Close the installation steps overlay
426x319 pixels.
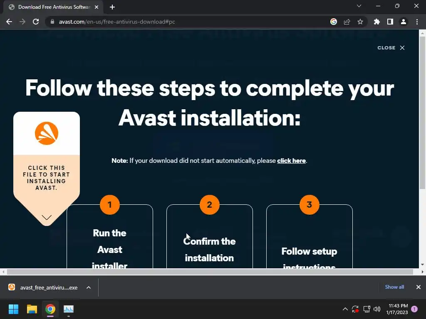[391, 48]
